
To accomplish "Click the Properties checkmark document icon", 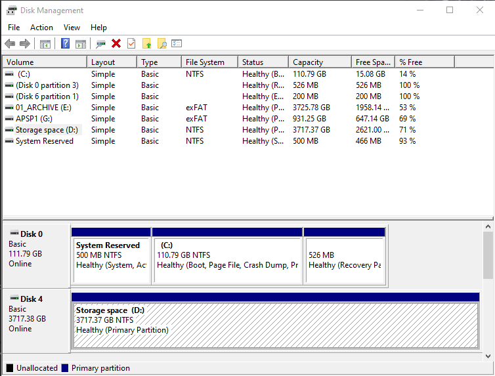I will pos(131,43).
